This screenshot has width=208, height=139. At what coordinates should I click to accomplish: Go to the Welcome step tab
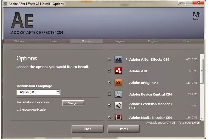point(20,41)
